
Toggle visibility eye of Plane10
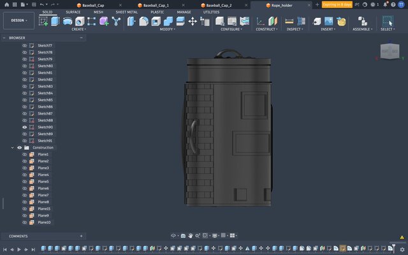[x=24, y=222]
